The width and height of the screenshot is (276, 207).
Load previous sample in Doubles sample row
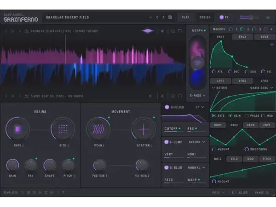pos(6,31)
